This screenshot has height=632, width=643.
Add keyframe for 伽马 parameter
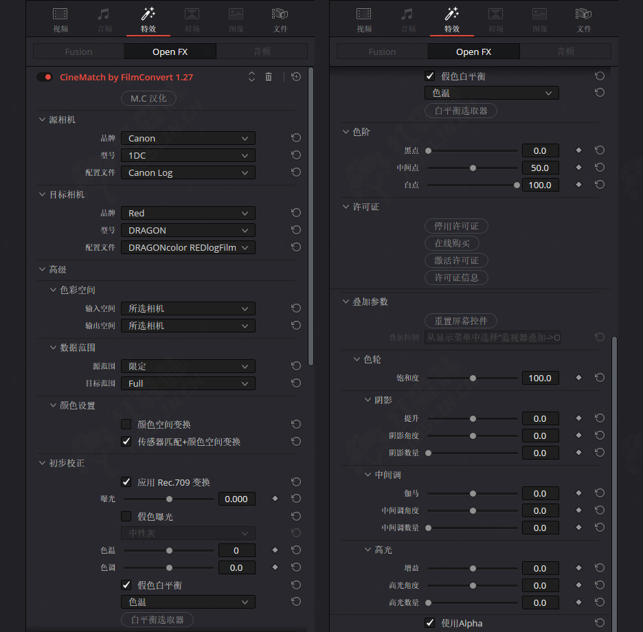[578, 493]
